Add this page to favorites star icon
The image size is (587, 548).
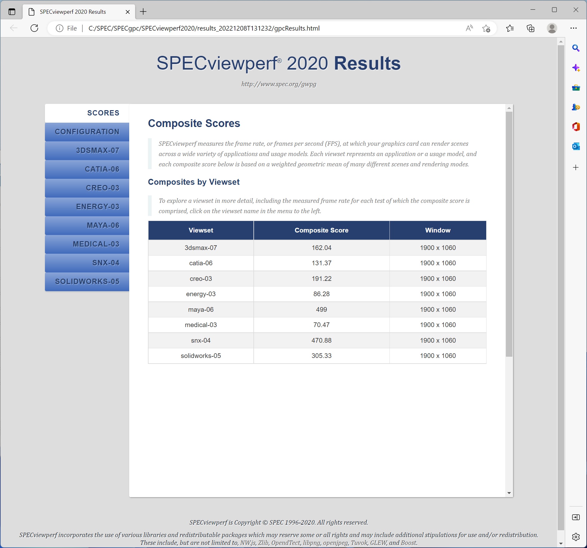tap(486, 28)
